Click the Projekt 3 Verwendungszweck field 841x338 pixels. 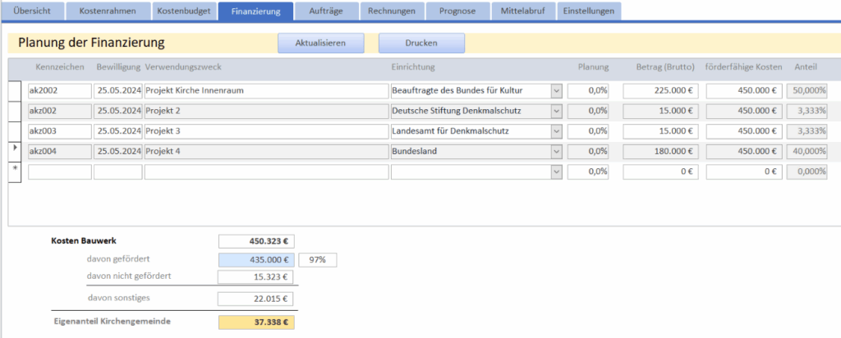coord(264,131)
